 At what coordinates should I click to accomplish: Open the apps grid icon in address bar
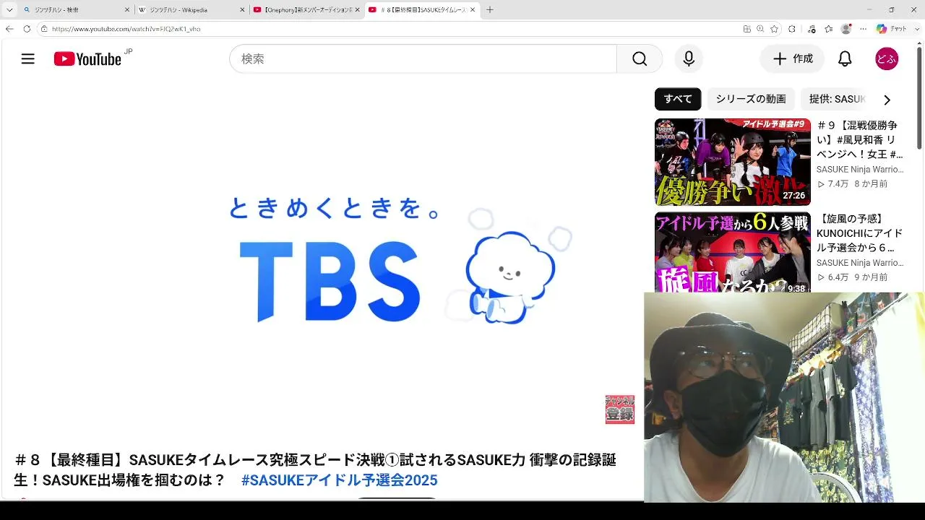tap(747, 29)
